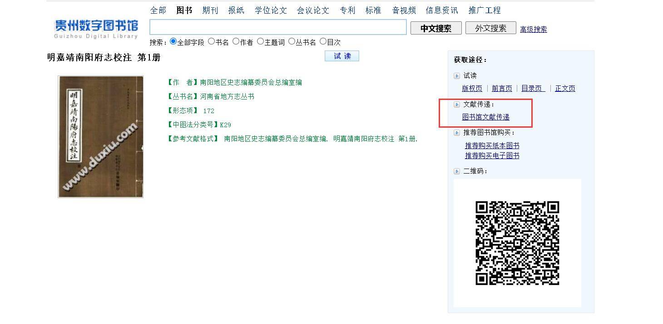Viewport: 663px width, 324px height.
Task: Open the 正文页 preview link
Action: click(565, 88)
